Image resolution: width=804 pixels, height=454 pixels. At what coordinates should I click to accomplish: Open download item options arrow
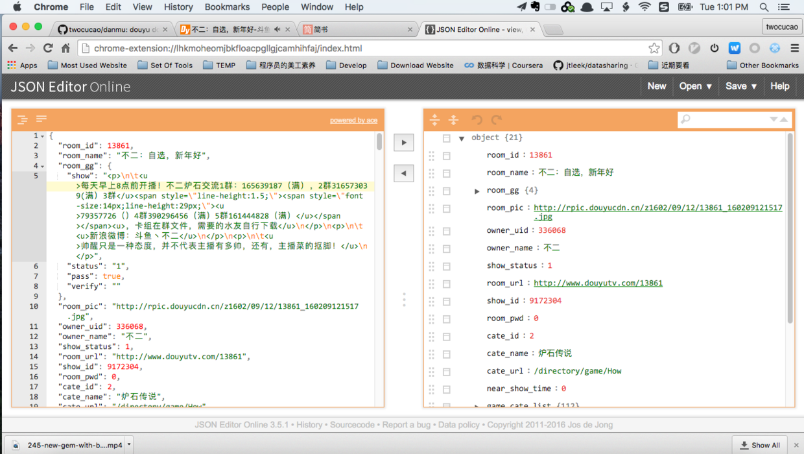point(129,445)
